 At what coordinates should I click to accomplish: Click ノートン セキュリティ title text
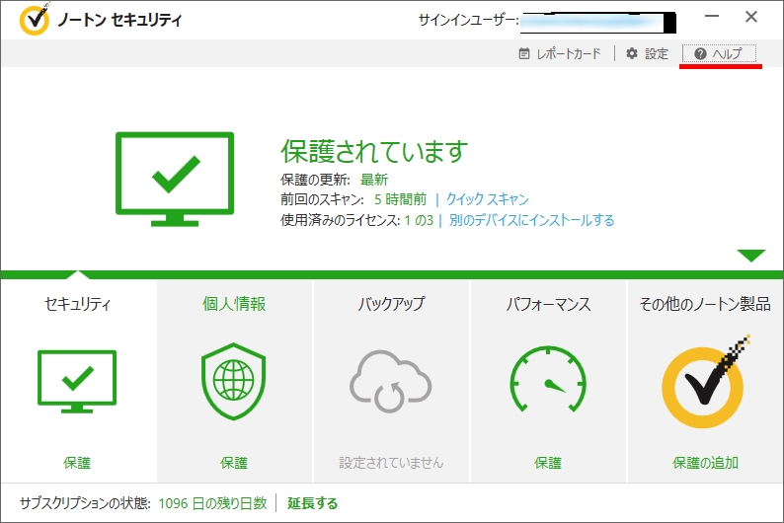tap(119, 20)
